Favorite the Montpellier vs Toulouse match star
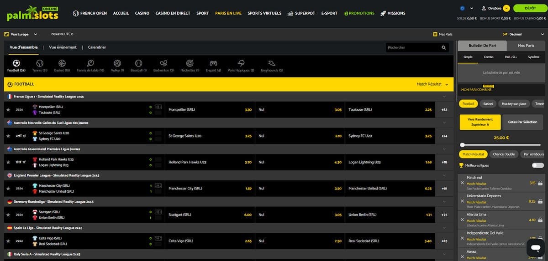548x261 pixels. pyautogui.click(x=8, y=110)
